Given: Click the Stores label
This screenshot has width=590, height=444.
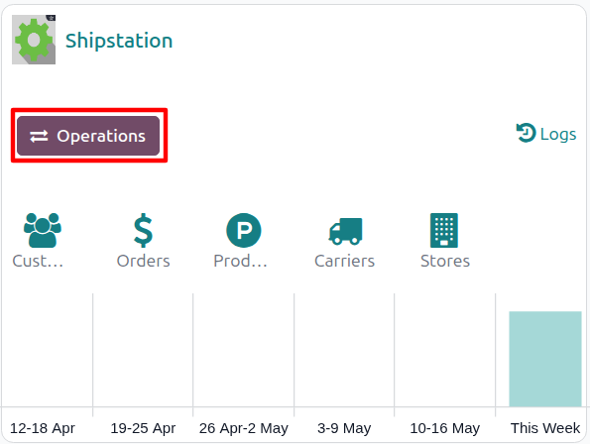Looking at the screenshot, I should 445,261.
